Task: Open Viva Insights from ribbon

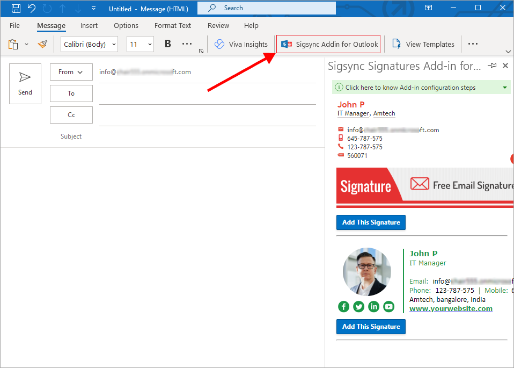Action: coord(241,45)
